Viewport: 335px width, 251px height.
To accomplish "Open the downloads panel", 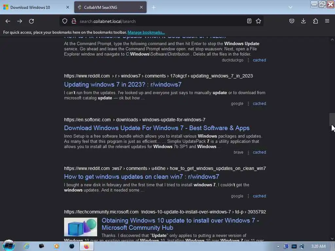I will [x=303, y=21].
